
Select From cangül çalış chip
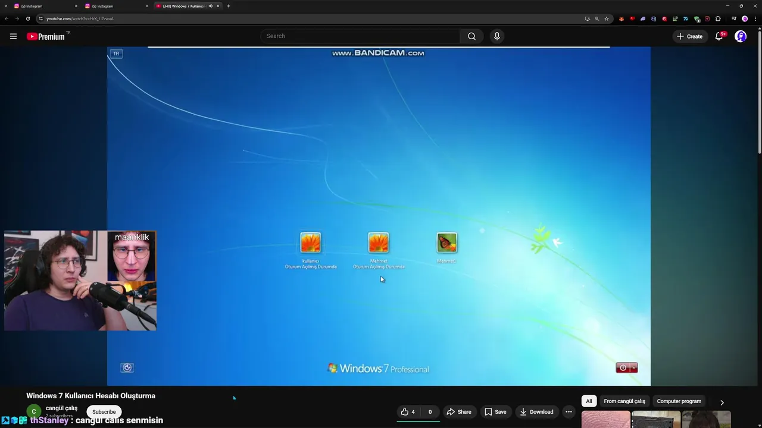pyautogui.click(x=624, y=401)
